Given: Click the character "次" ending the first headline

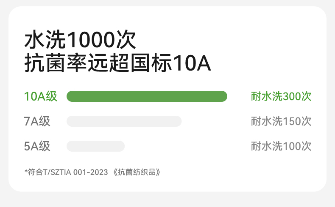Looking at the screenshot, I should click(126, 41).
